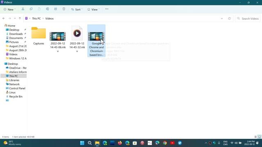Click the Delete trash icon in toolbar
Image resolution: width=262 pixels, height=147 pixels.
tap(64, 9)
